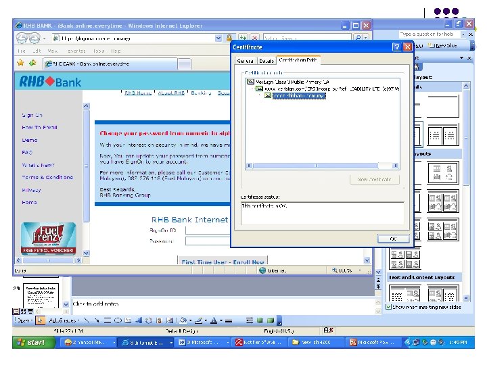The image size is (487, 365).
Task: Click the Shadow Style icon
Action: pyautogui.click(x=260, y=320)
